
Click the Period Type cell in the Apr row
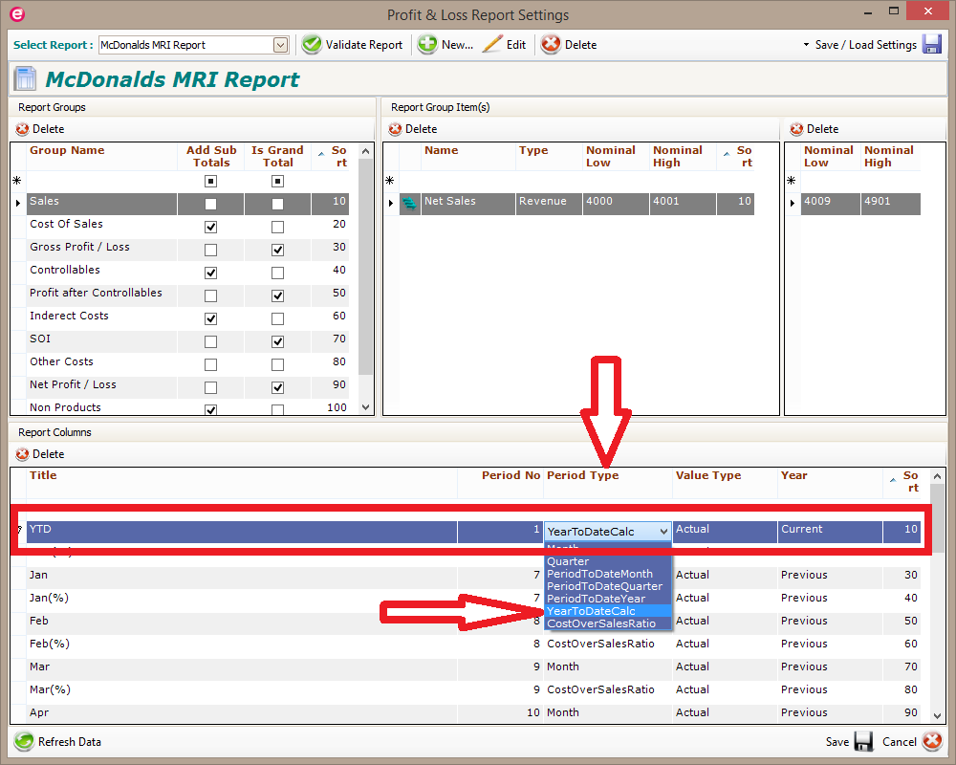[x=608, y=712]
